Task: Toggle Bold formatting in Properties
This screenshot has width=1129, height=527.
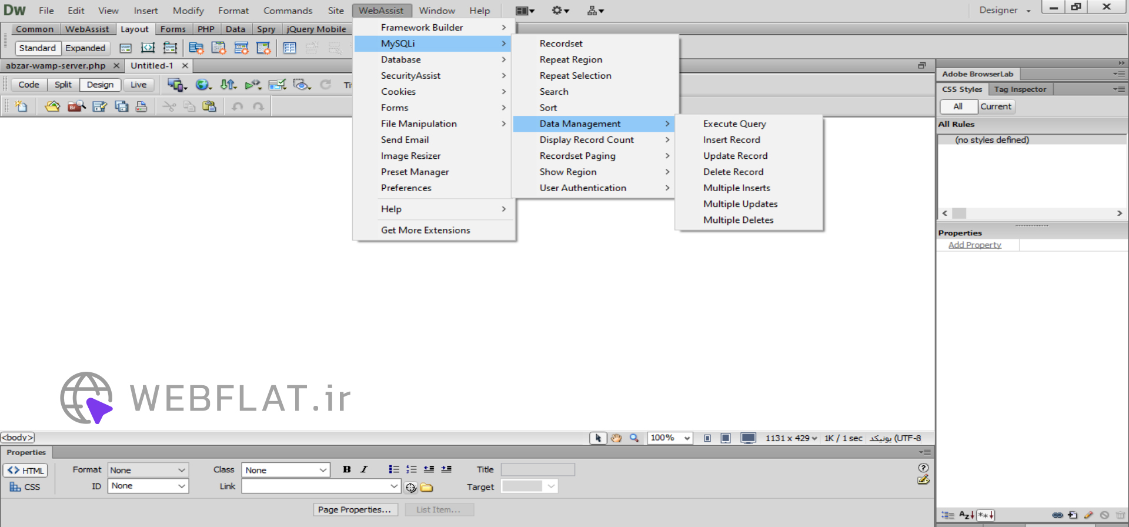Action: pyautogui.click(x=347, y=469)
